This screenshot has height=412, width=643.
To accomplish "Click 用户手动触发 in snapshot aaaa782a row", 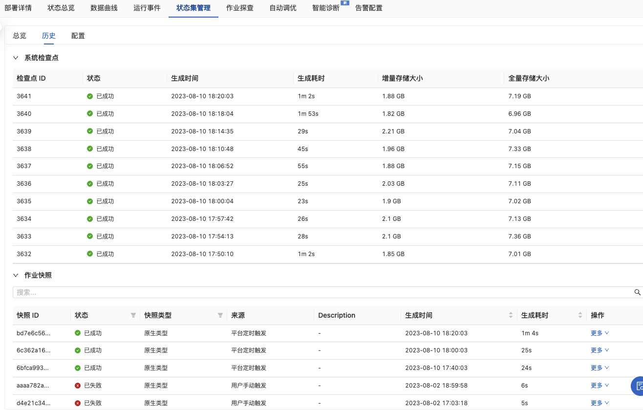I will pyautogui.click(x=249, y=386).
